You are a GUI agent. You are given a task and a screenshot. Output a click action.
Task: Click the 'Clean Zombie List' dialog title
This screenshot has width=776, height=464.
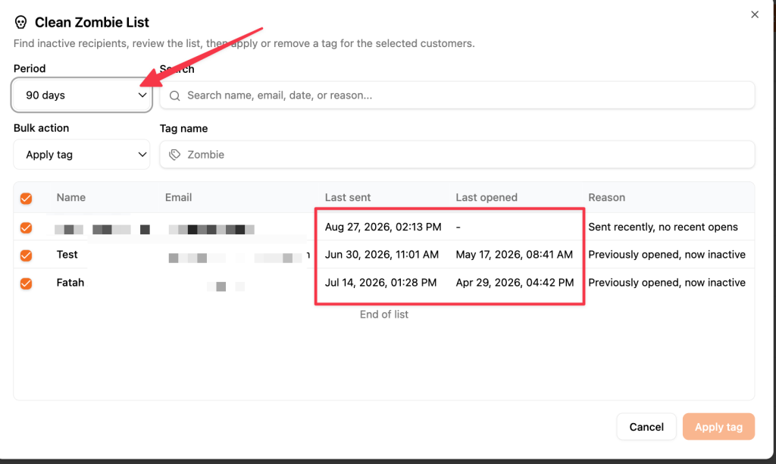92,22
